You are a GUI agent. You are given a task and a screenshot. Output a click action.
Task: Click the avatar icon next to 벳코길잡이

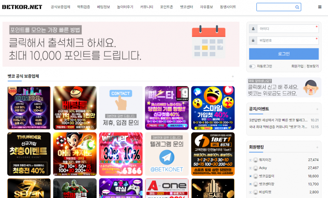[x=255, y=176]
